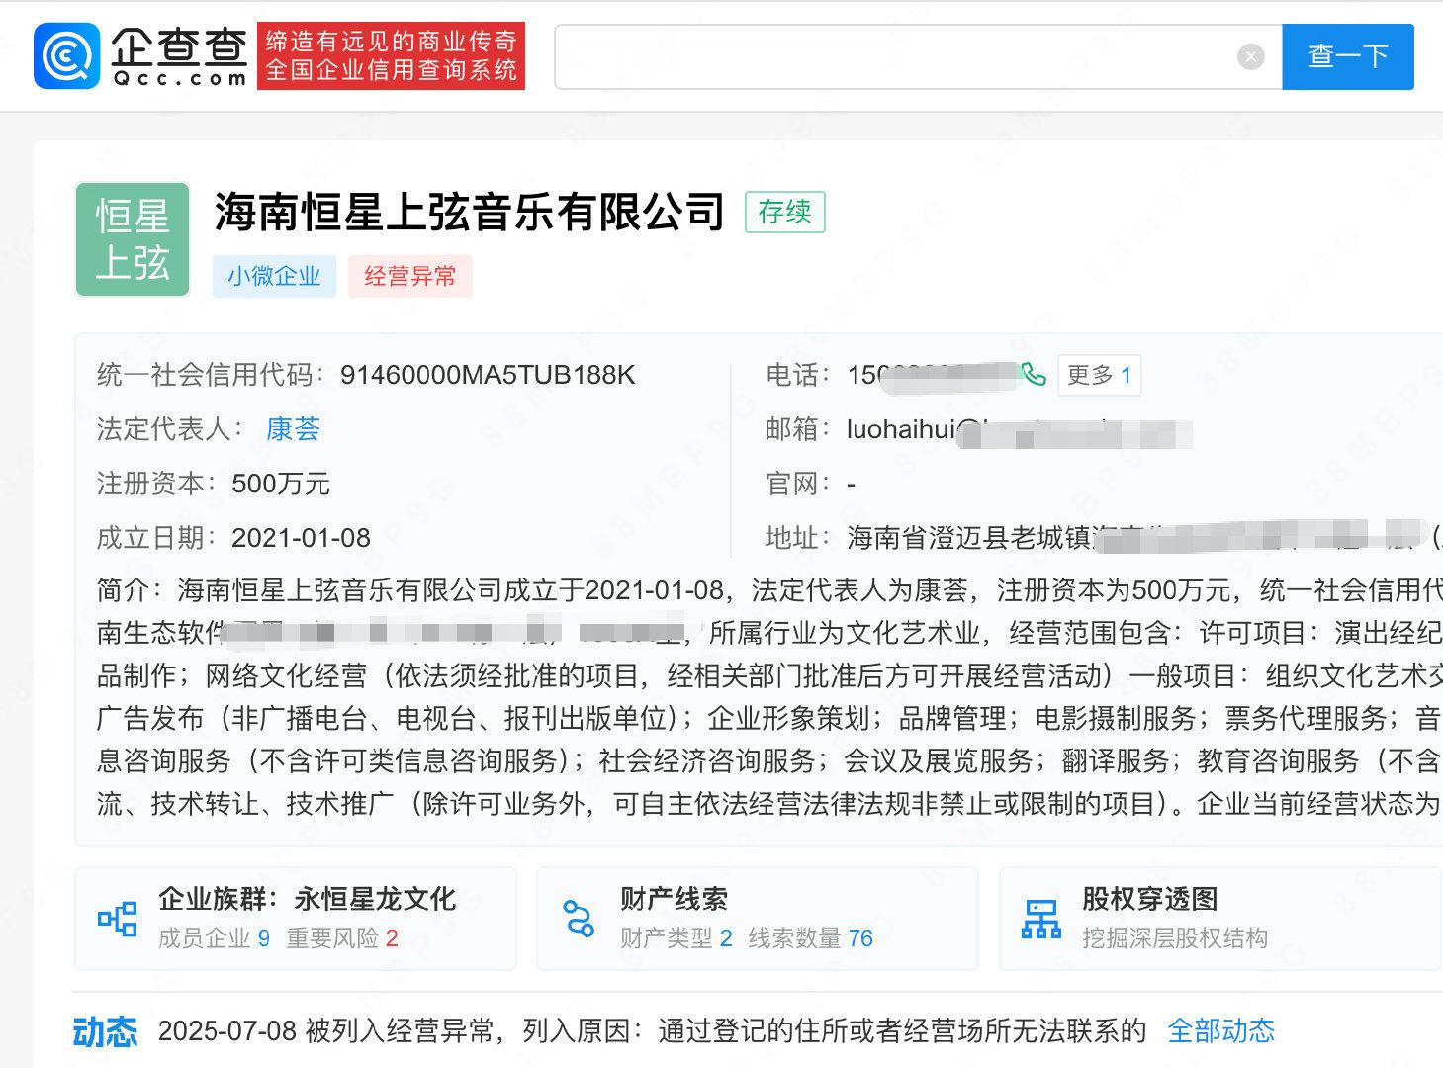
Task: Click 财产类型 2 count
Action: [x=676, y=938]
